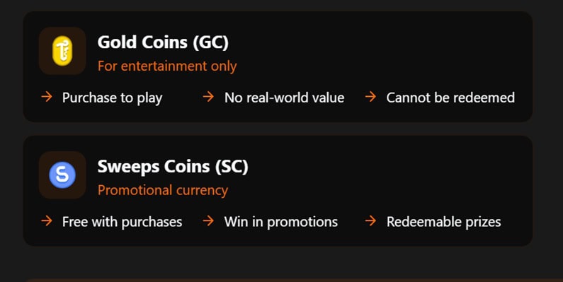Click the Redeemable prizes text
Viewport: 563px width, 282px height.
[444, 222]
